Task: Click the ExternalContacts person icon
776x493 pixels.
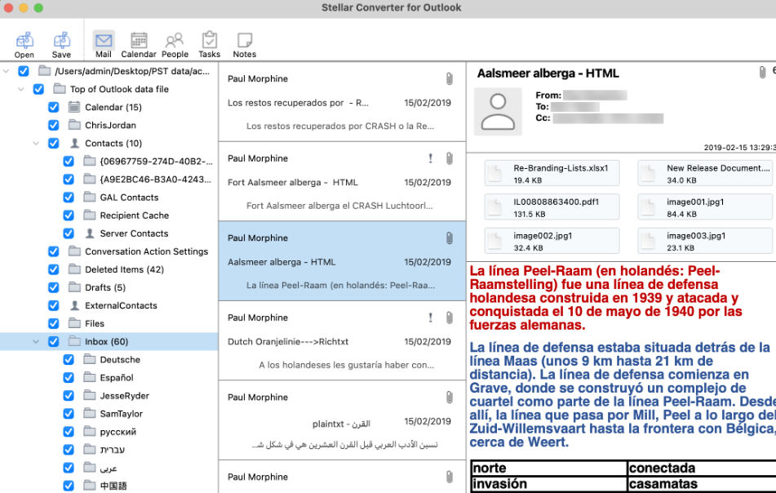Action: coord(75,305)
